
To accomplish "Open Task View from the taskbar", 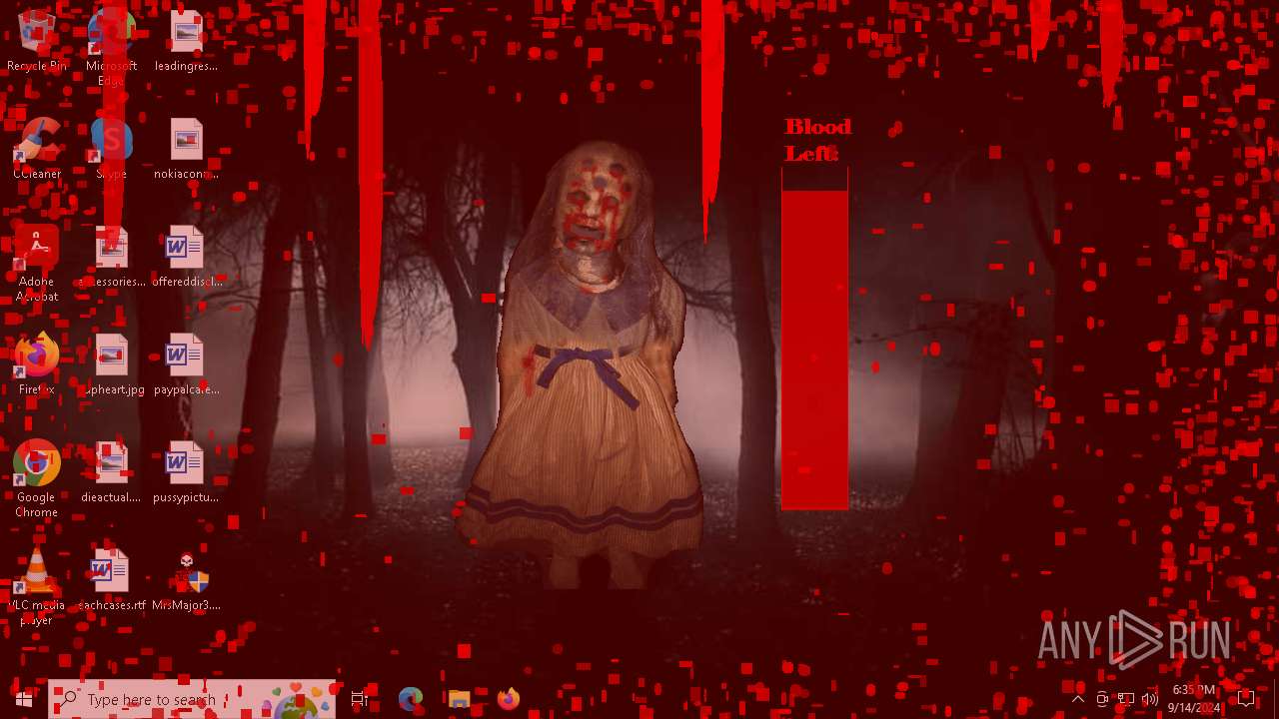I will point(361,699).
